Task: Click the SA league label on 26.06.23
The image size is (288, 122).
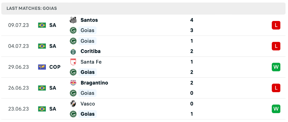Action: (53, 88)
